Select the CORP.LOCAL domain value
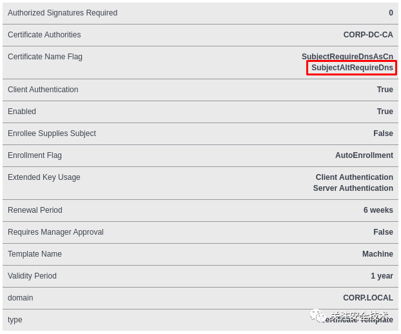Viewport: 401px width, 334px height. [x=368, y=298]
